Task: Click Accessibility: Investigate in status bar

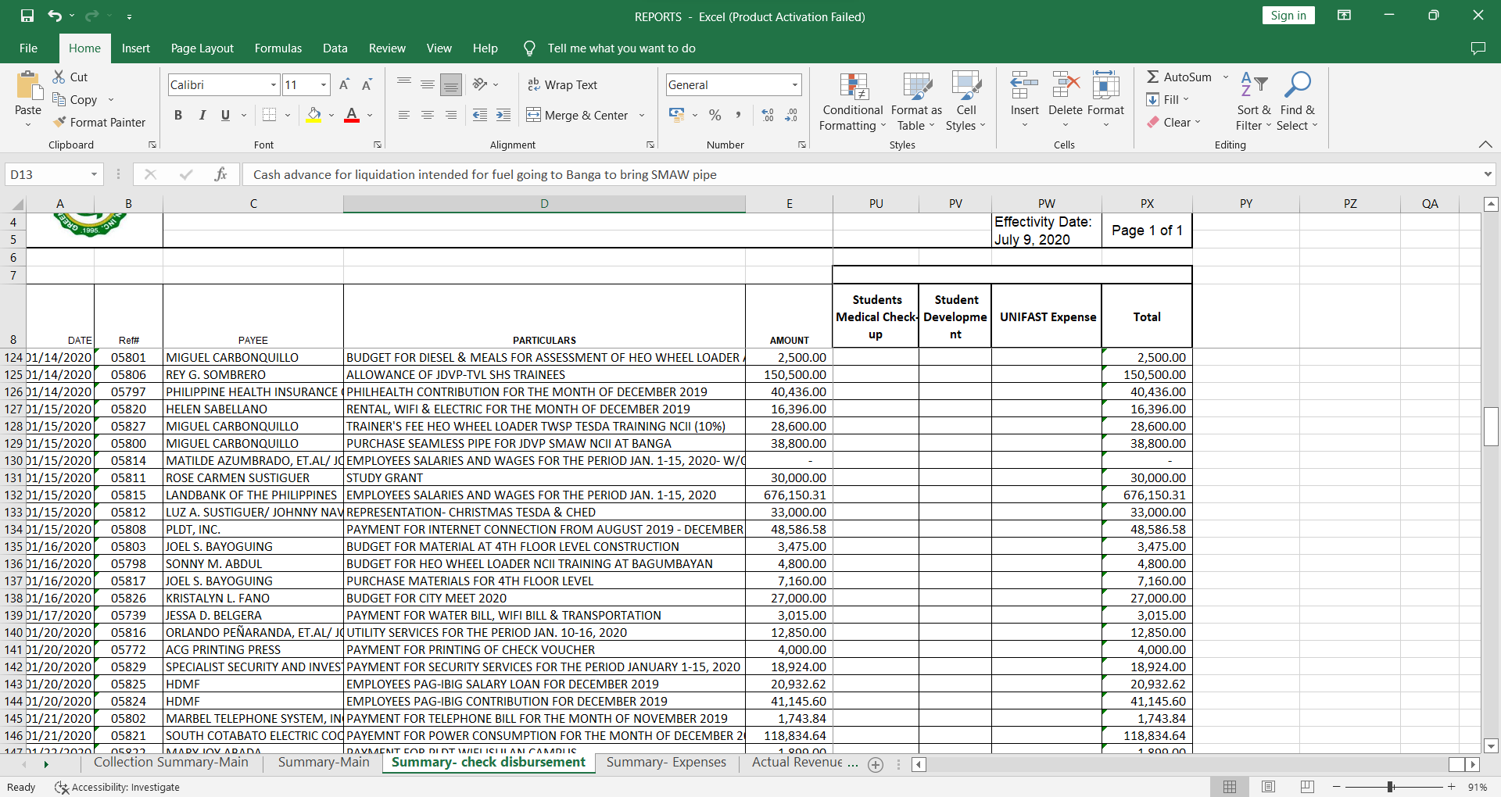Action: tap(117, 787)
